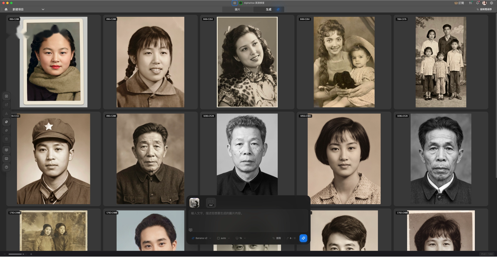This screenshot has width=497, height=257.
Task: Open the book guide icon in sidebar
Action: pyautogui.click(x=7, y=150)
